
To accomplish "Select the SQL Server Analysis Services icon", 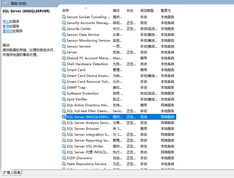I will tap(64, 123).
